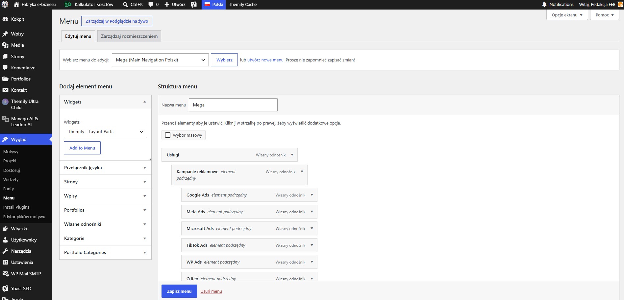Open Manago AI & Leadoo AI item
624x300 pixels.
coord(26,122)
